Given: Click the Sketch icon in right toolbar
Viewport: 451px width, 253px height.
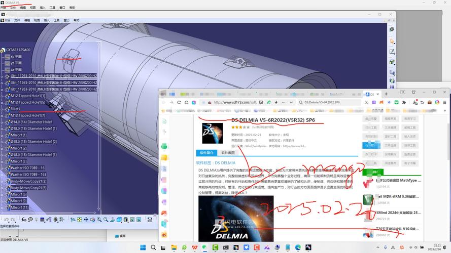Looking at the screenshot, I should click(392, 52).
